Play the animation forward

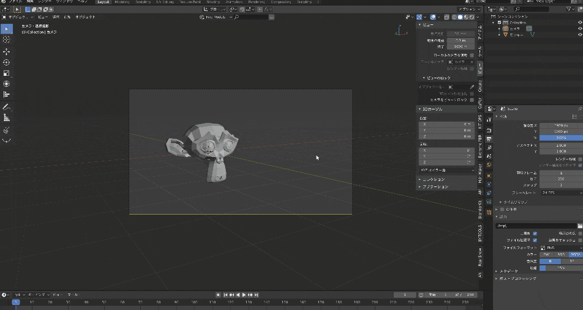[244, 295]
